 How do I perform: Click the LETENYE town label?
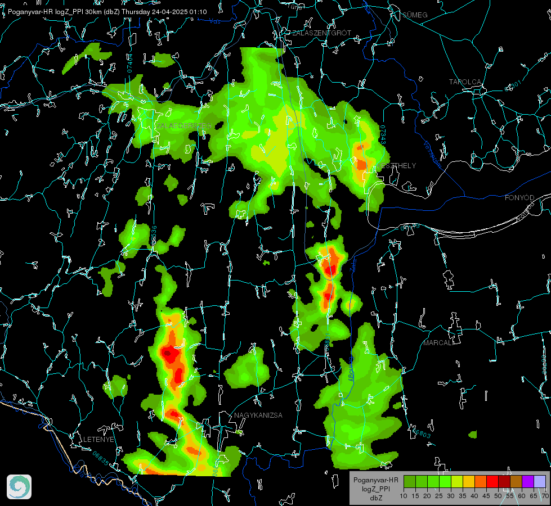pyautogui.click(x=98, y=439)
